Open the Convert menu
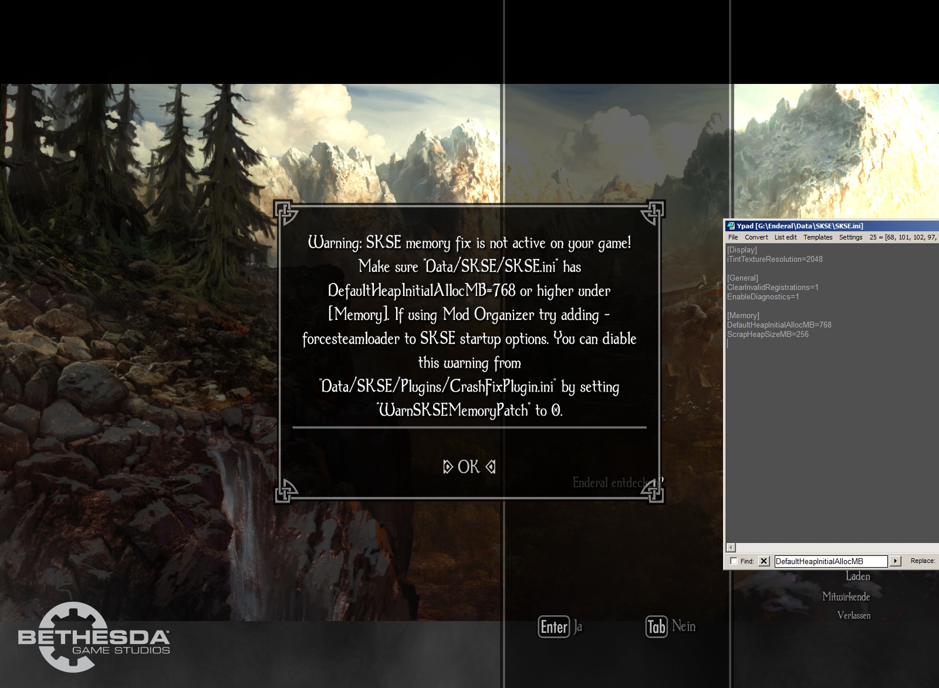 pos(756,237)
